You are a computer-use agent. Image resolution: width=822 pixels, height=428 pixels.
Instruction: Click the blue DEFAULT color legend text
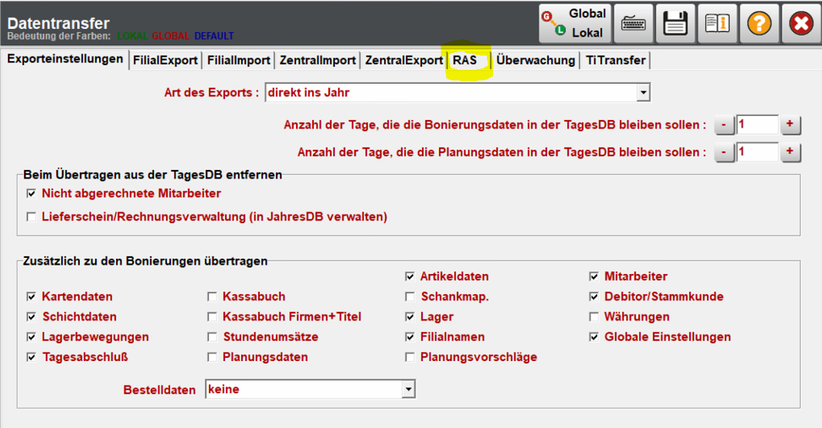pos(214,36)
